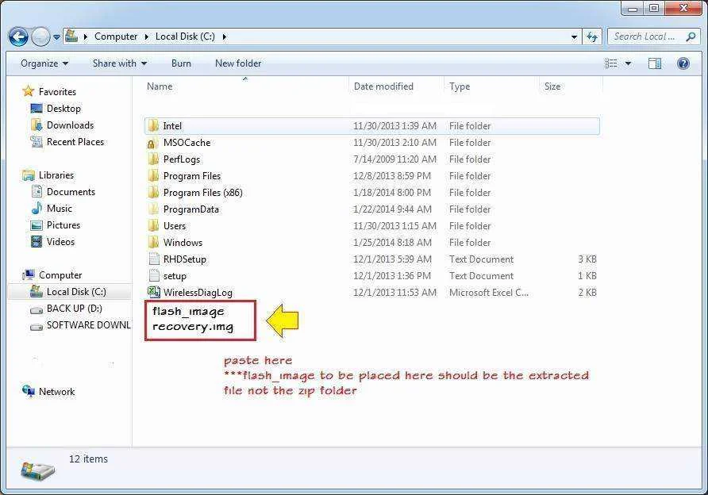This screenshot has height=495, width=708.
Task: Click the Forward navigation arrow button
Action: [40, 36]
